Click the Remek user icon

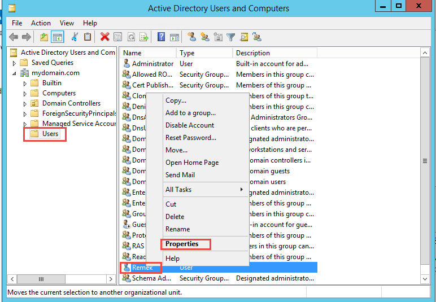[127, 268]
